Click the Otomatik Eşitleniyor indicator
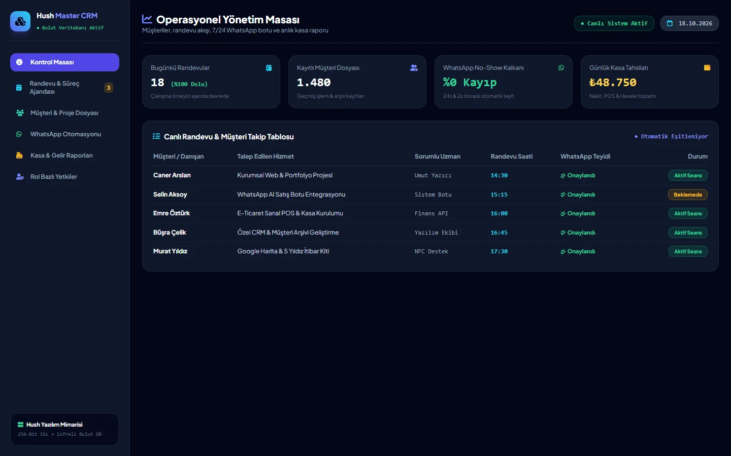Image resolution: width=731 pixels, height=456 pixels. point(671,136)
